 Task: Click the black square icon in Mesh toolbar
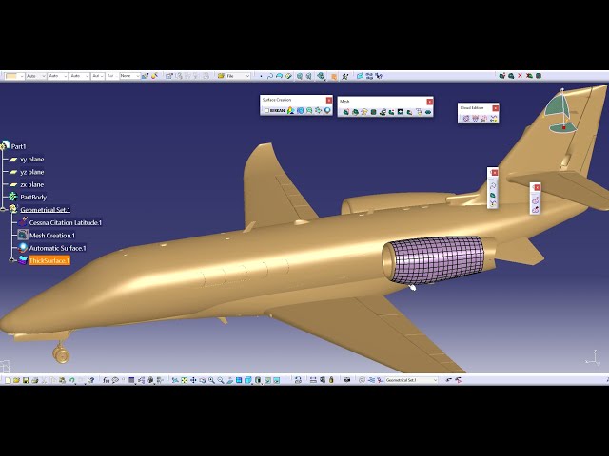[401, 112]
